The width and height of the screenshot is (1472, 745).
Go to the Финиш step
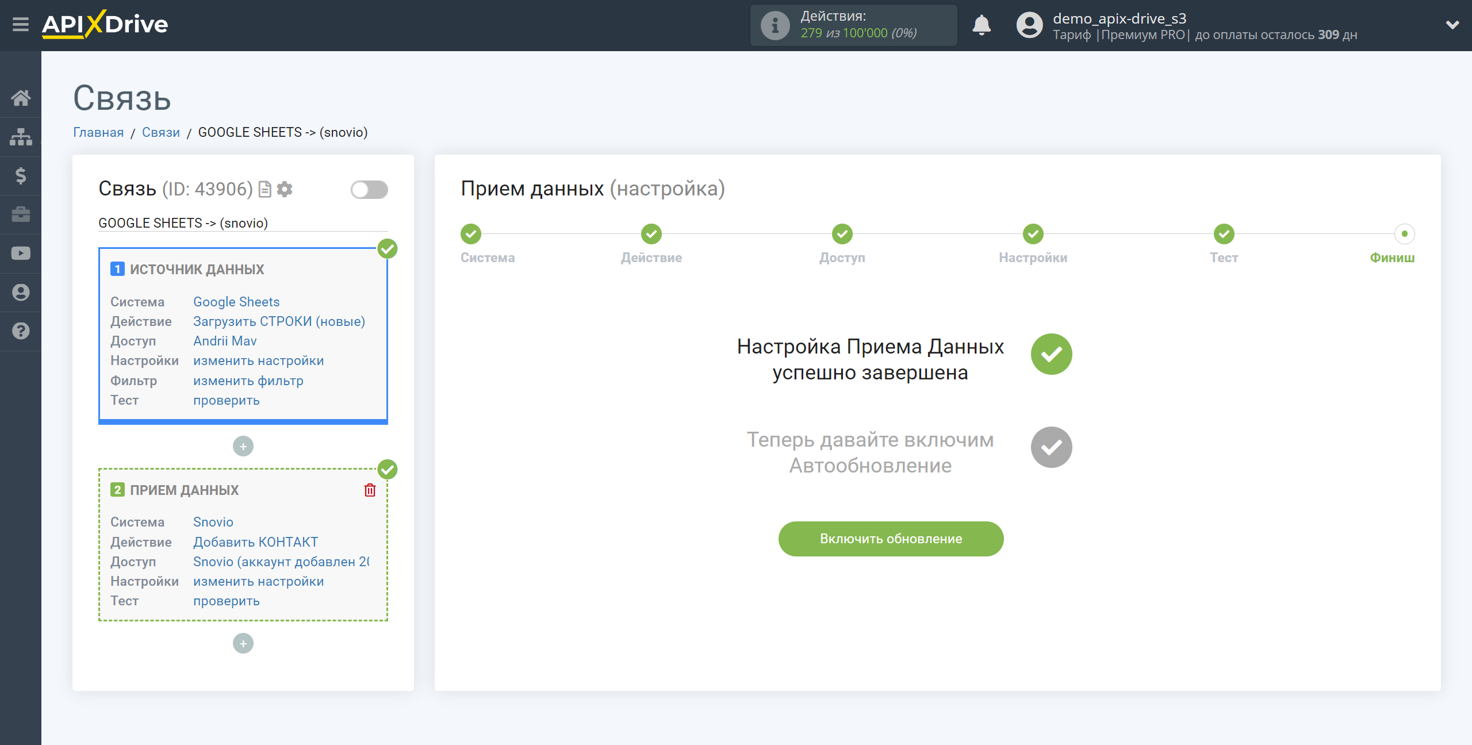pyautogui.click(x=1405, y=234)
